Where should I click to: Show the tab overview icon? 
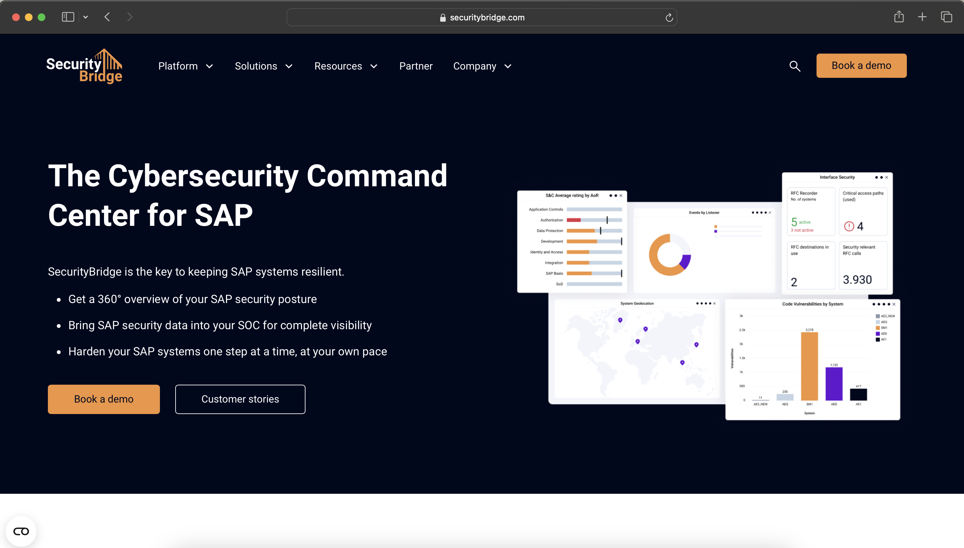point(946,17)
